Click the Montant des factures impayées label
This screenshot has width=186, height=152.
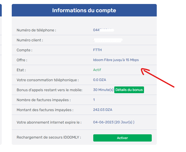pos(45,110)
